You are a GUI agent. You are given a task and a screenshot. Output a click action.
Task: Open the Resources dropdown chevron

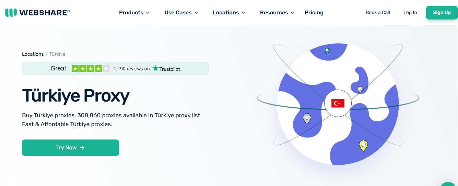292,13
